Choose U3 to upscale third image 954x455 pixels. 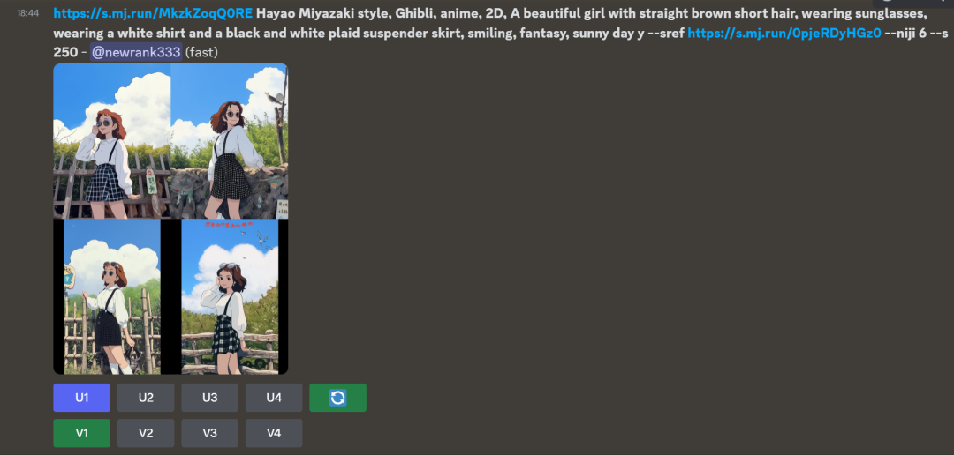coord(210,398)
